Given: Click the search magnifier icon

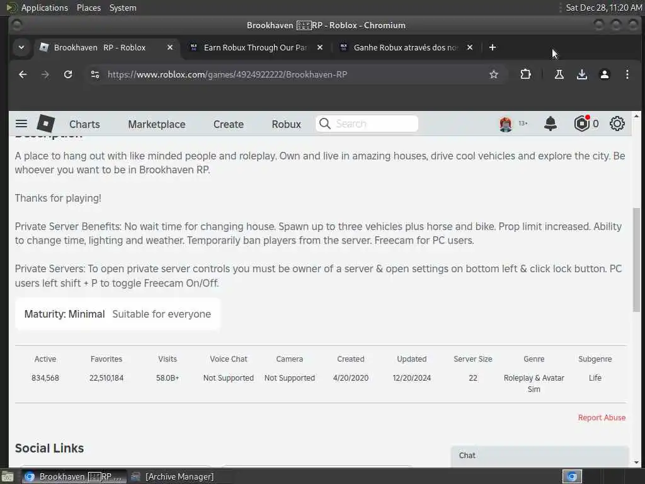Looking at the screenshot, I should pos(325,124).
